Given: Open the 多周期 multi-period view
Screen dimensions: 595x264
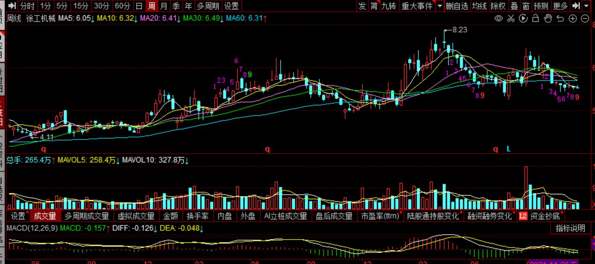Looking at the screenshot, I should (208, 6).
